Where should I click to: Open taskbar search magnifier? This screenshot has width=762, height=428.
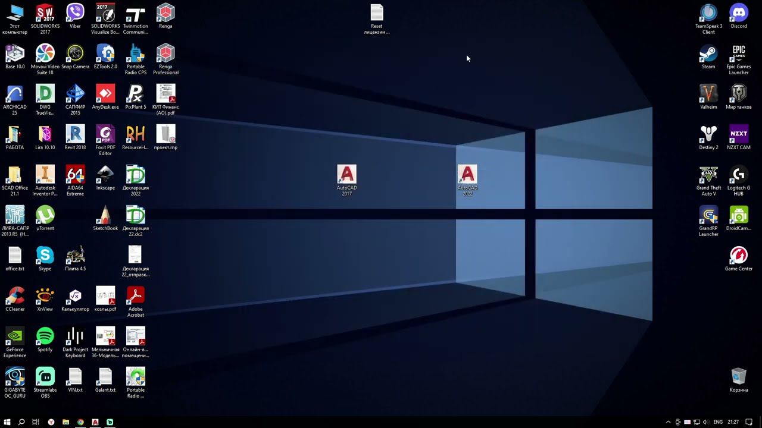[21, 422]
